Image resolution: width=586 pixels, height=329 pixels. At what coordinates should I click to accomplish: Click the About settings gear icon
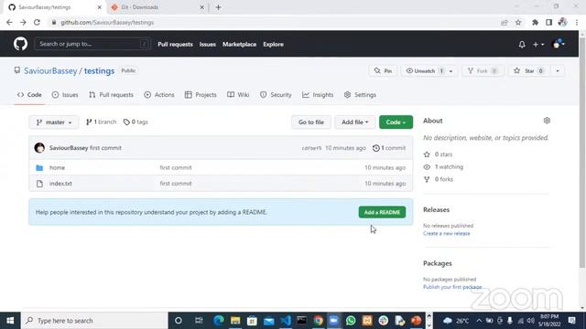[547, 121]
